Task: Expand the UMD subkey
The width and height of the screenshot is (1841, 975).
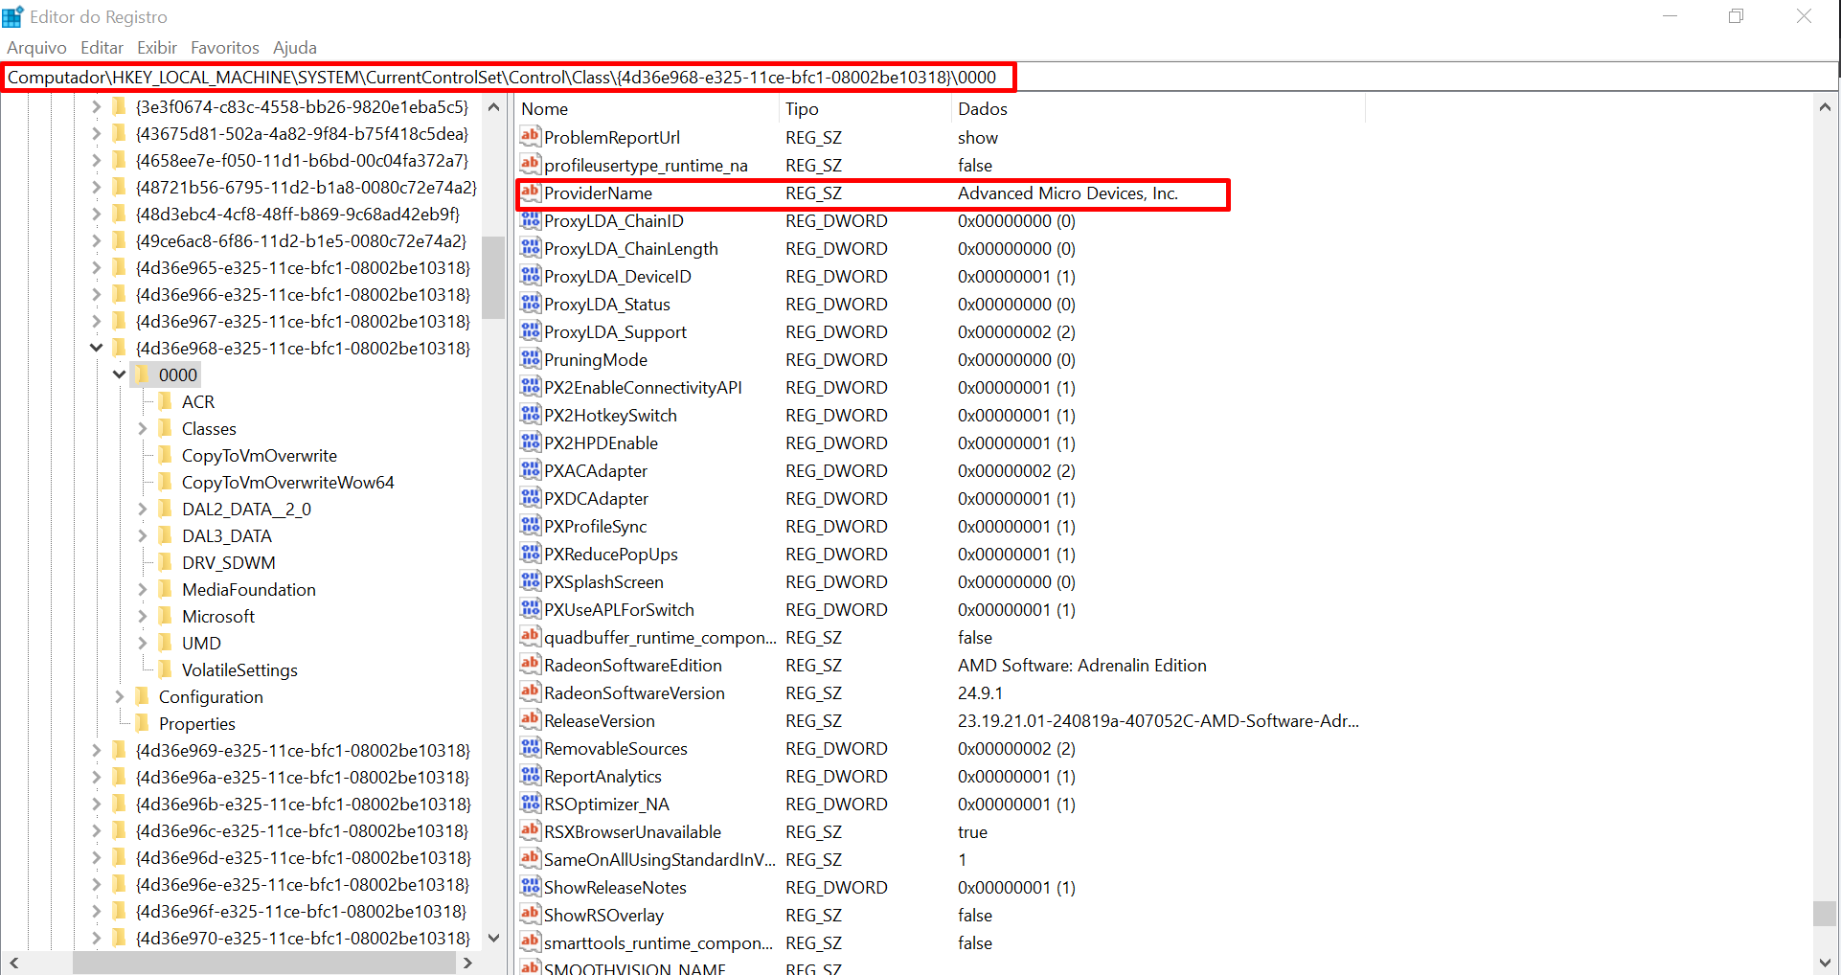Action: click(x=142, y=643)
